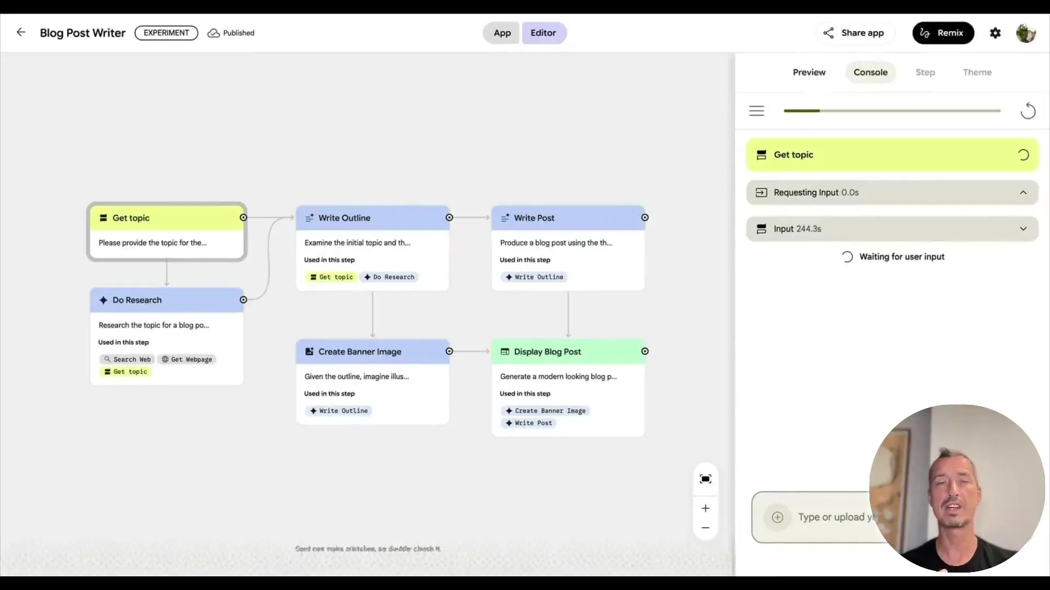Switch to the Preview tab
The width and height of the screenshot is (1050, 590).
pos(809,72)
